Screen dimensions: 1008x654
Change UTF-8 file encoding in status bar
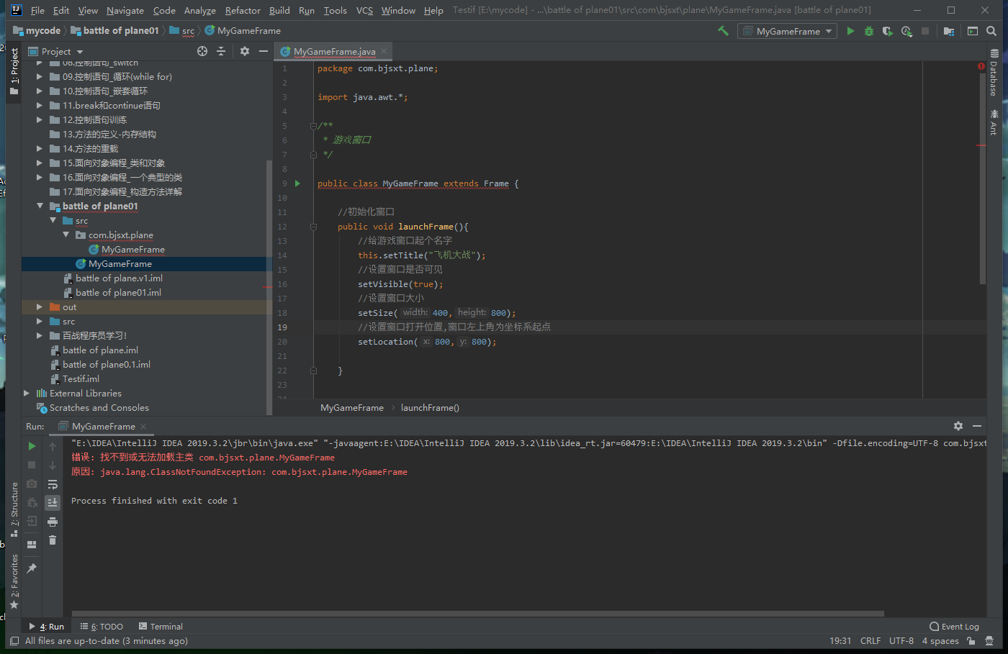tap(901, 640)
